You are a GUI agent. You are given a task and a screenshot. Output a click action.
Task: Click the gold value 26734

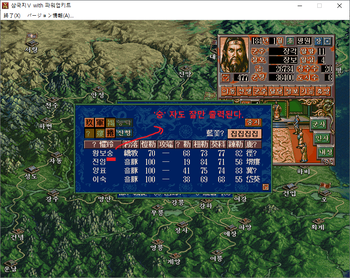(281, 69)
